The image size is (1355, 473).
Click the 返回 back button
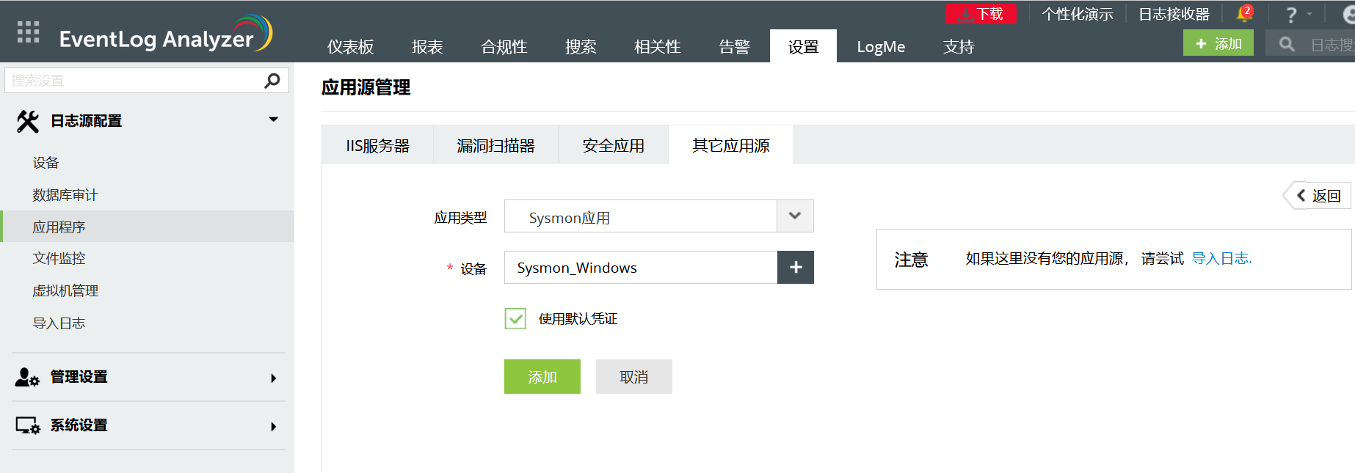[1318, 196]
